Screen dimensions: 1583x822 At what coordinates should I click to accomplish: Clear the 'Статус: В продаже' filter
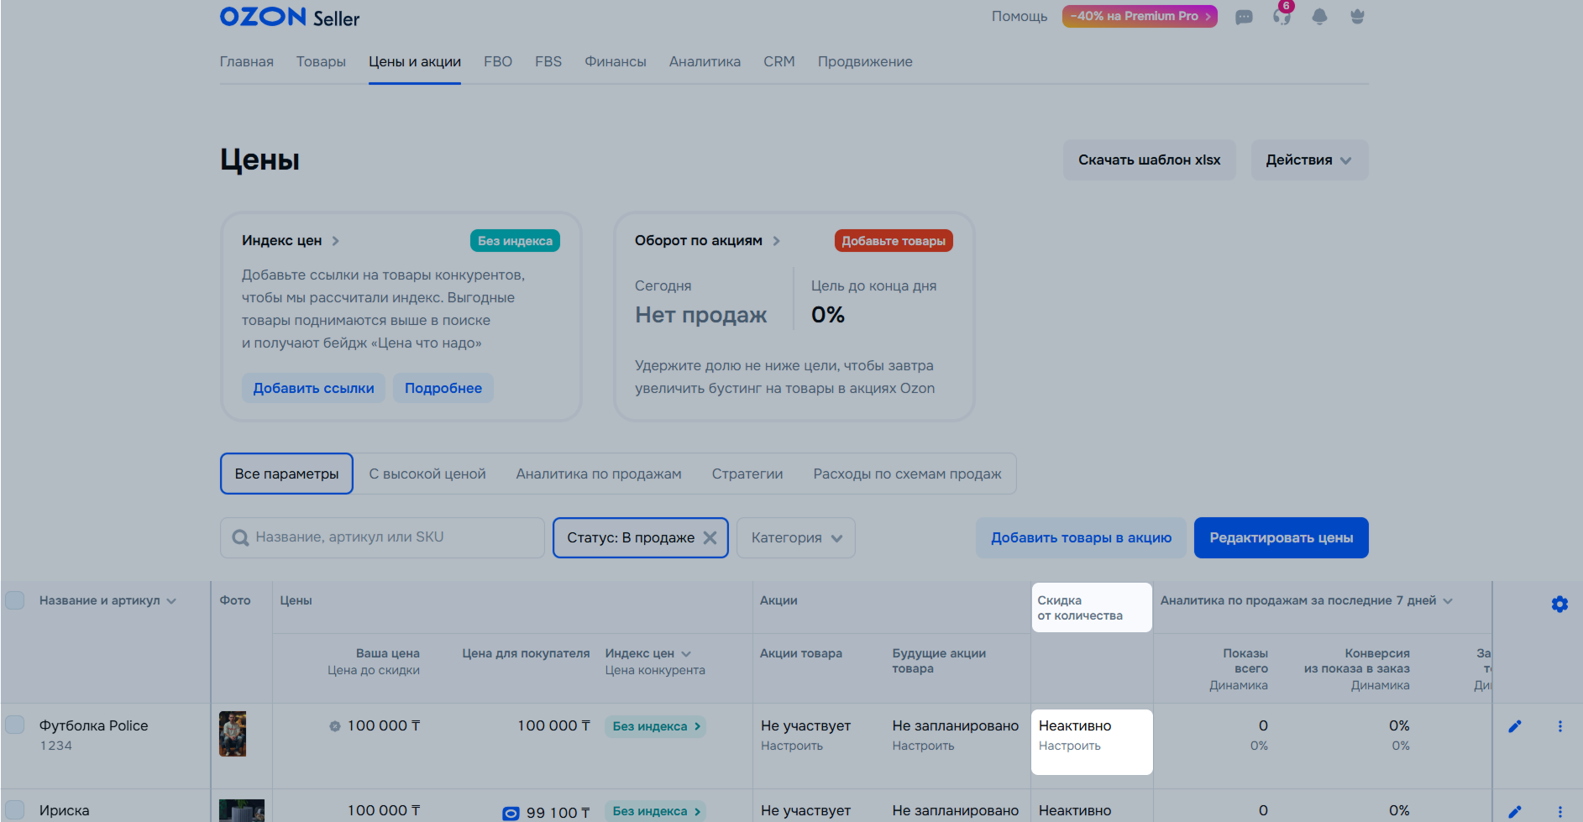point(710,538)
